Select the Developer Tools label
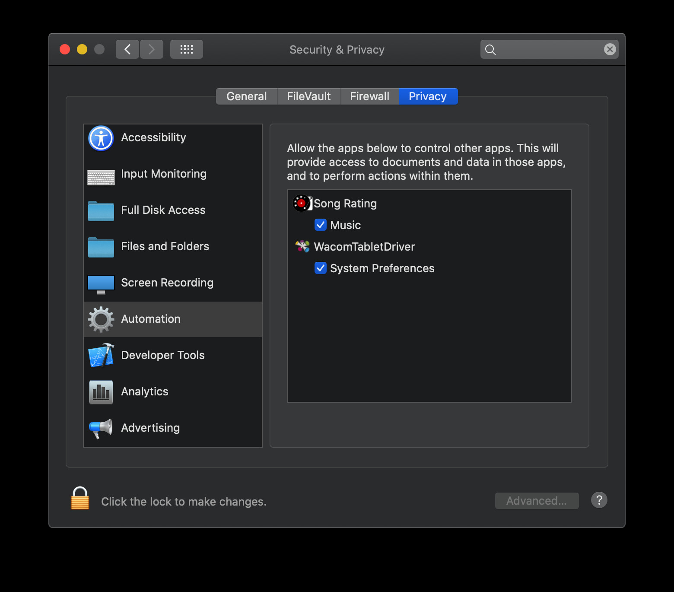Viewport: 674px width, 592px height. coord(163,355)
